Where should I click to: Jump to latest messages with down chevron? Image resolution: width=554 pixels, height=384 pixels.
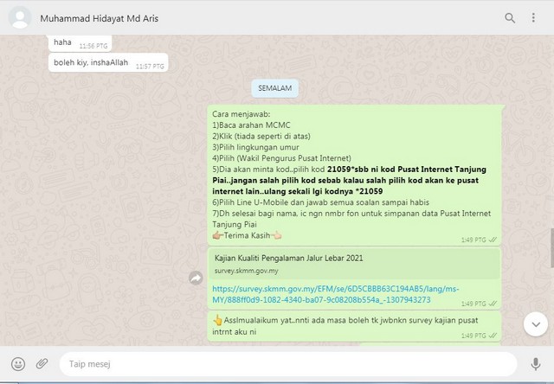point(534,323)
